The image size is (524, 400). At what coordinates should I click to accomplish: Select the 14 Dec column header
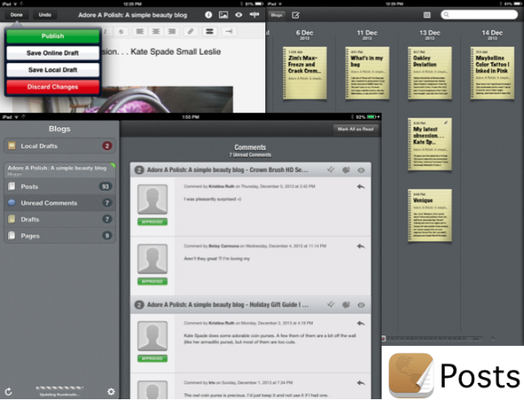[492, 34]
